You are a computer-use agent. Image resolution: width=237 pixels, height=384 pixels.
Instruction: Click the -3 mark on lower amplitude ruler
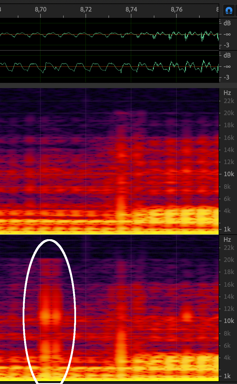tap(226, 77)
